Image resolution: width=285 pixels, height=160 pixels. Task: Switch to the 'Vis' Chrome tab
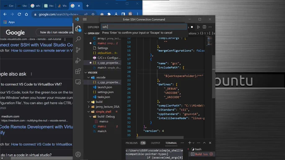click(62, 6)
